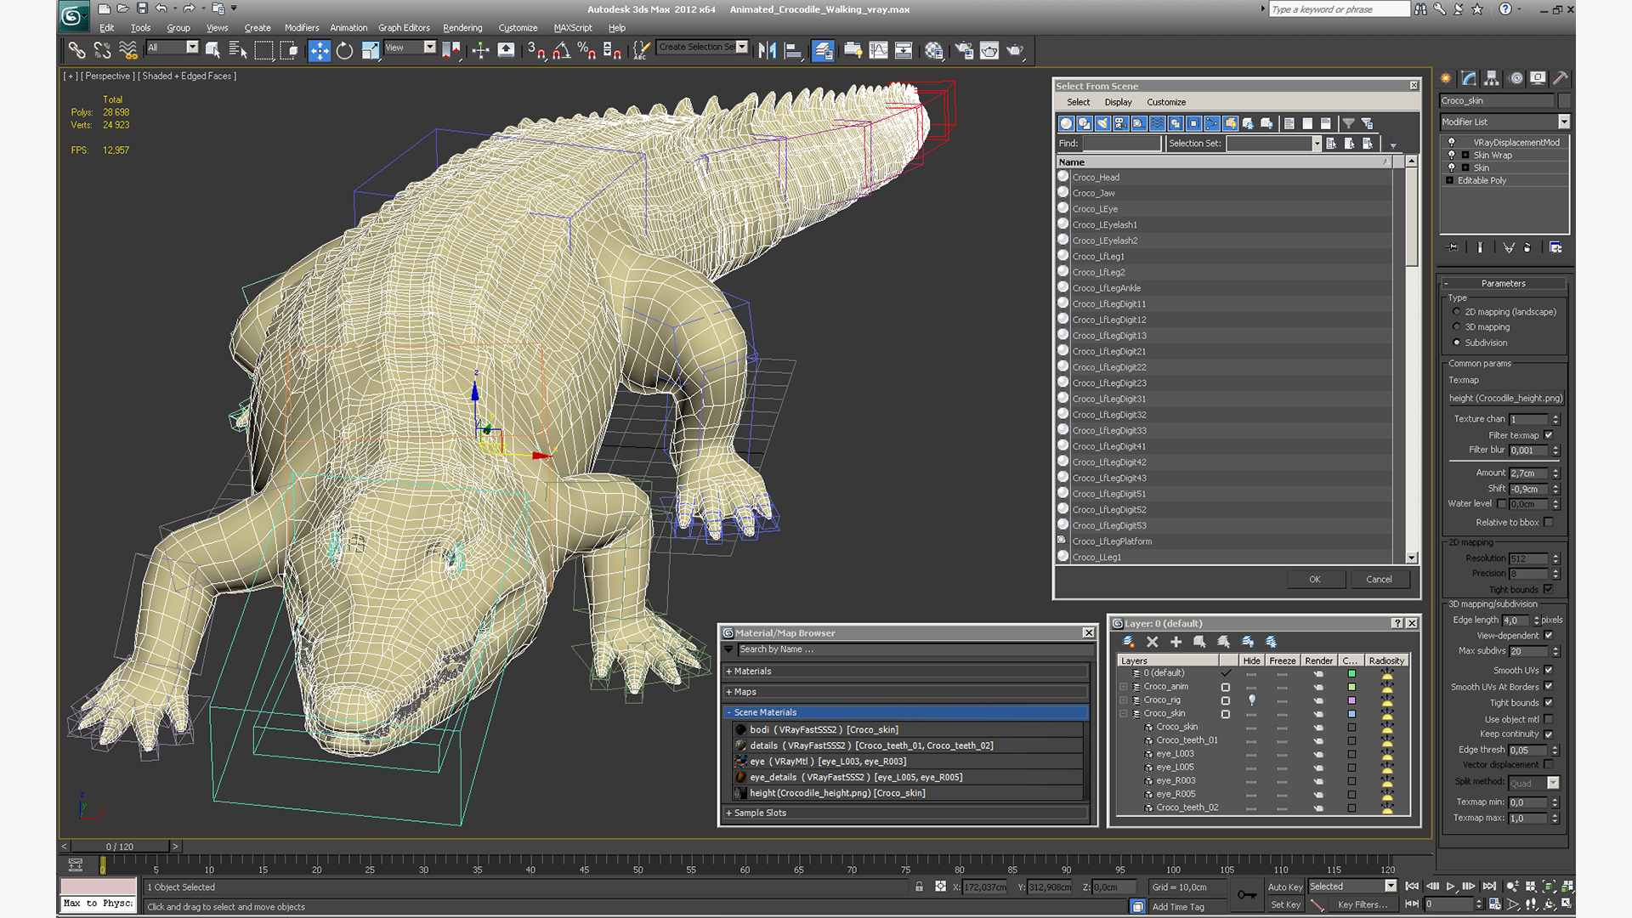Open the Material Editor icon

pyautogui.click(x=934, y=51)
